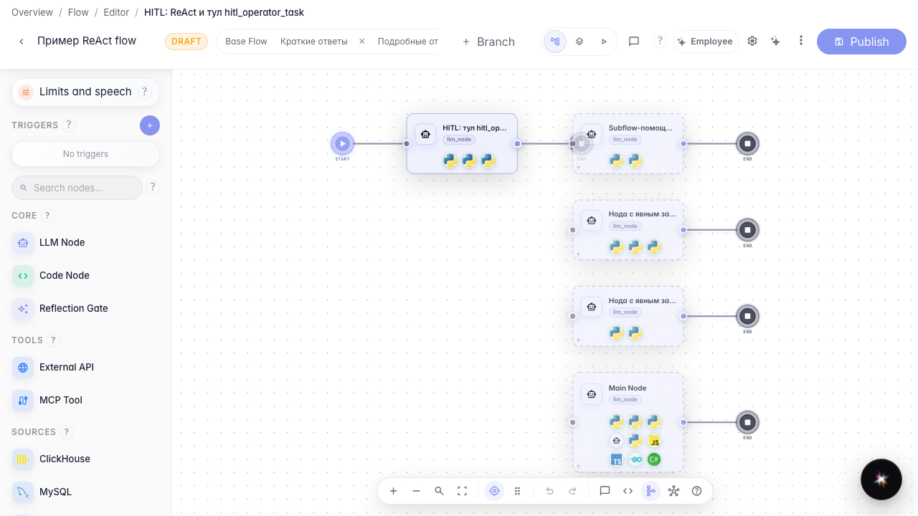The width and height of the screenshot is (918, 516).
Task: Open canvas search via magnifier icon
Action: pyautogui.click(x=439, y=491)
